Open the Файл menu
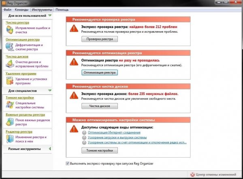The image size is (243, 179). 7,10
